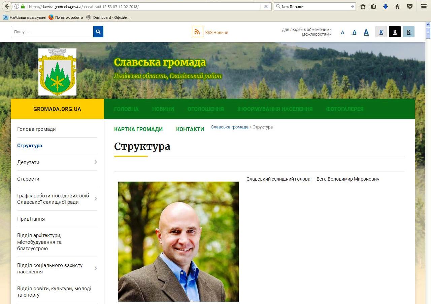The height and width of the screenshot is (304, 431).
Task: Open the Firefox hamburger menu
Action: click(424, 6)
